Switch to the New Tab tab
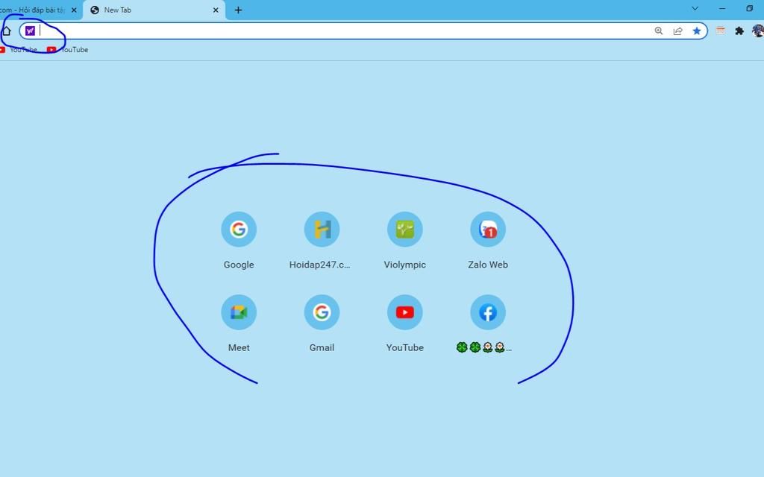The width and height of the screenshot is (764, 477). (154, 10)
